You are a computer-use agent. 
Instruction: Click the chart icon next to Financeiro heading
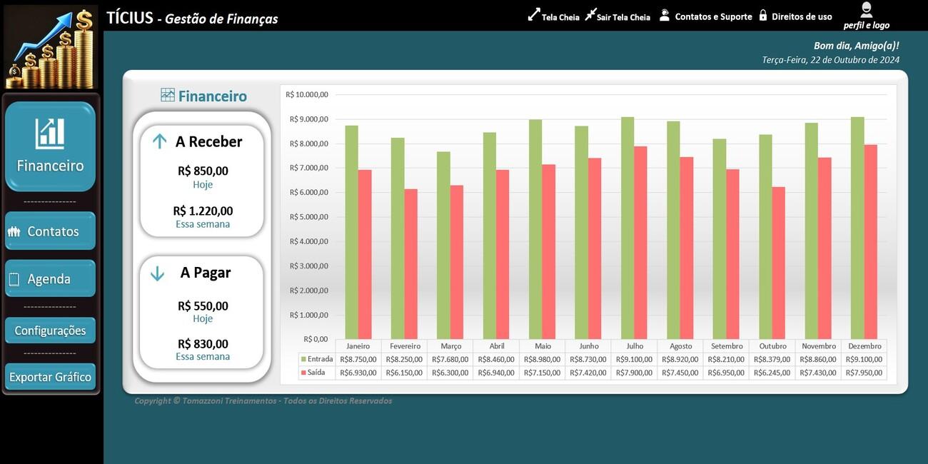168,95
